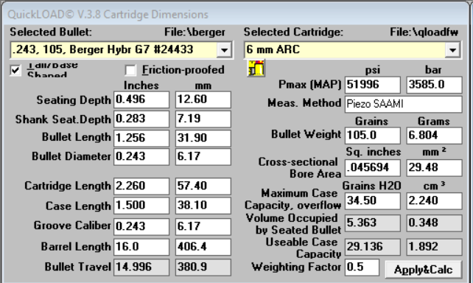Click Seating Depth inches field 0.496

pyautogui.click(x=141, y=99)
